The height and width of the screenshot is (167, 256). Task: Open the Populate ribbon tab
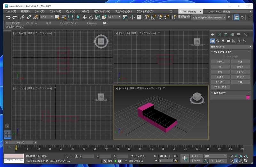[x=92, y=23]
